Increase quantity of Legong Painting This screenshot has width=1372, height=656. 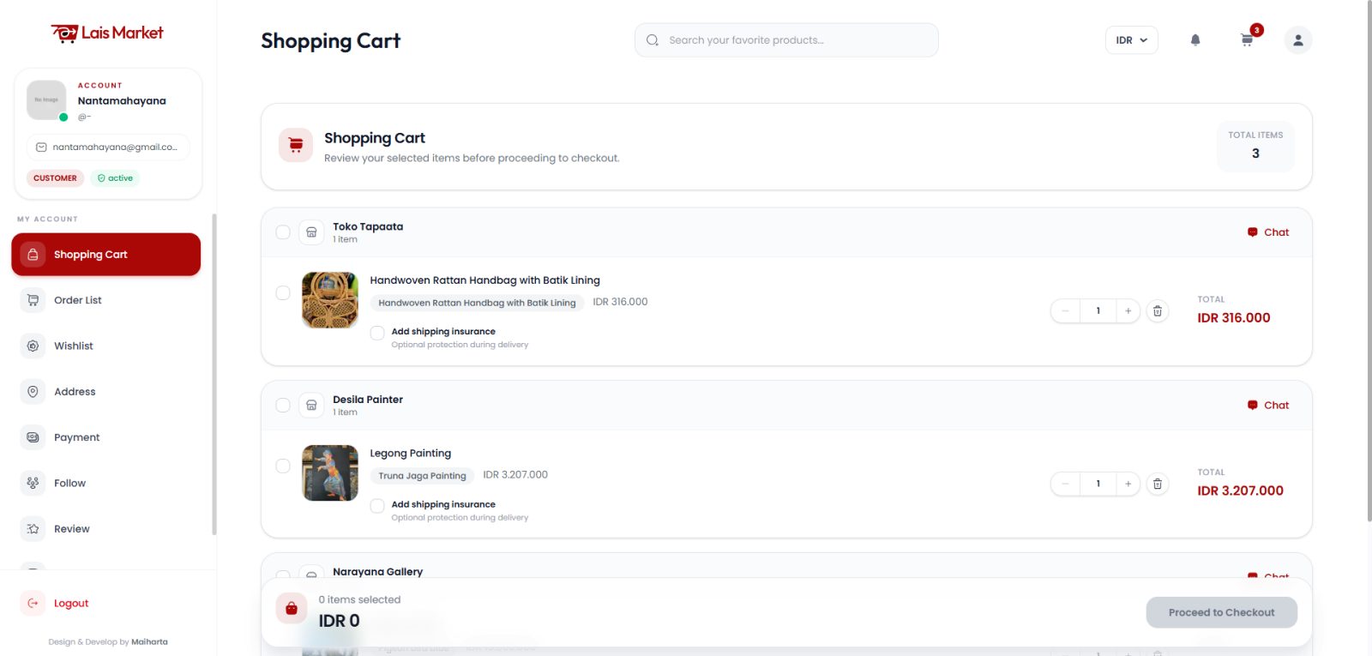[x=1128, y=484]
